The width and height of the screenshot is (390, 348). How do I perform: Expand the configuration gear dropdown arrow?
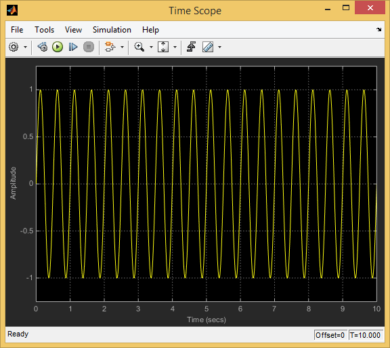click(25, 47)
